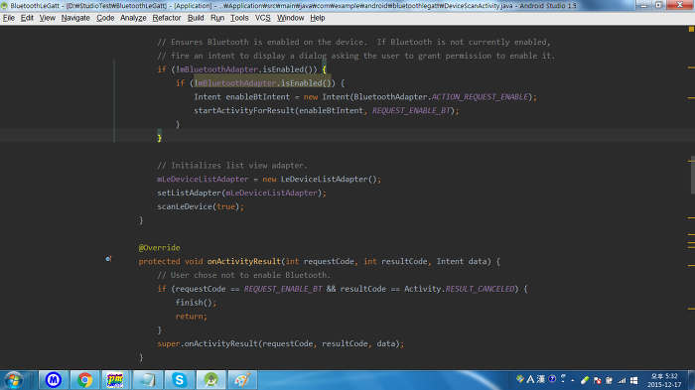
Task: Click 'startActivityForResult' method call
Action: (x=244, y=110)
